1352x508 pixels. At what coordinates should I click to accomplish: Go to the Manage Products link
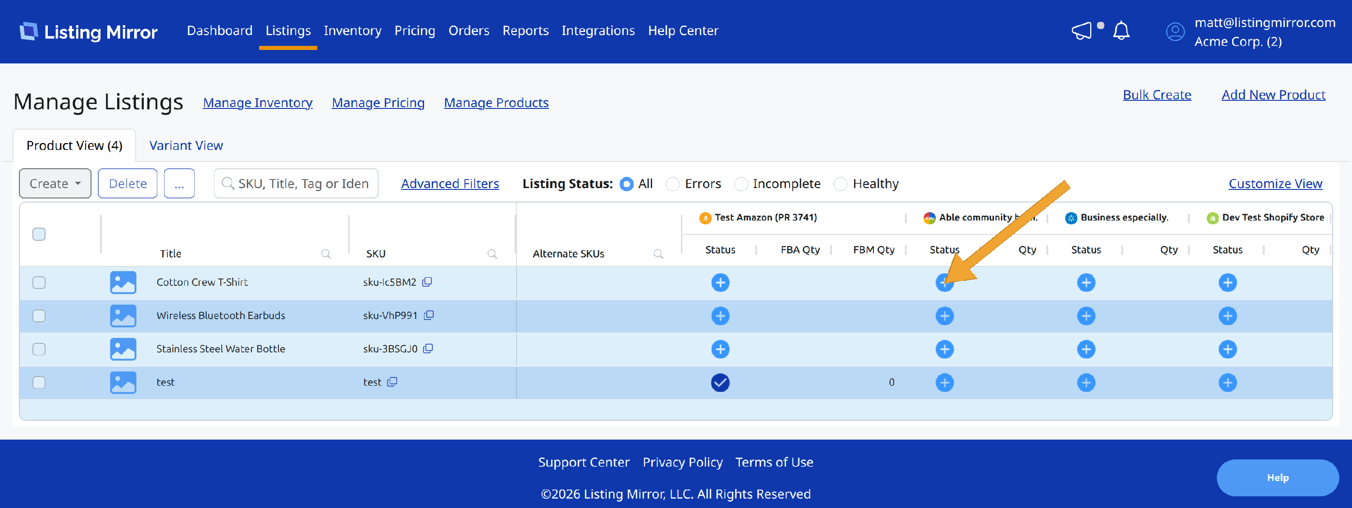point(496,103)
